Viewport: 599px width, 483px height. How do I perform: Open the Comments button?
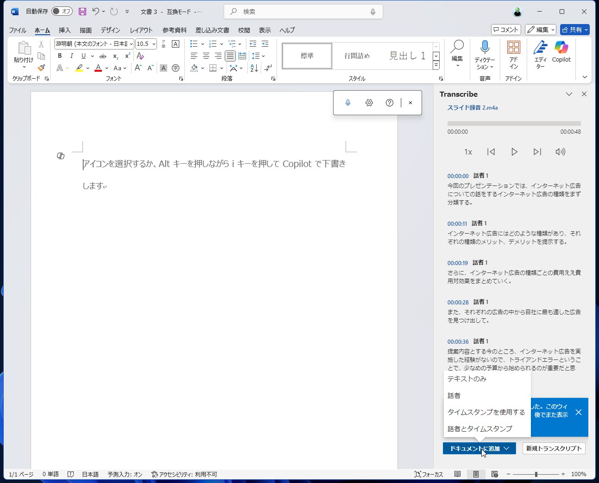506,30
